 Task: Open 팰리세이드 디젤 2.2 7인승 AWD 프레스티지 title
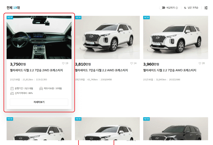170,70
